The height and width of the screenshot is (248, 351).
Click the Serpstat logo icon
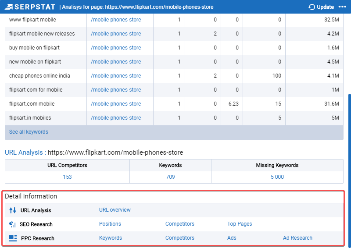[9, 7]
